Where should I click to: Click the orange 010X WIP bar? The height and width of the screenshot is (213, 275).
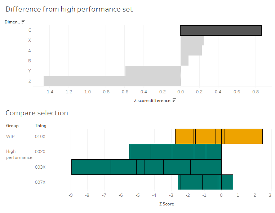pos(219,136)
